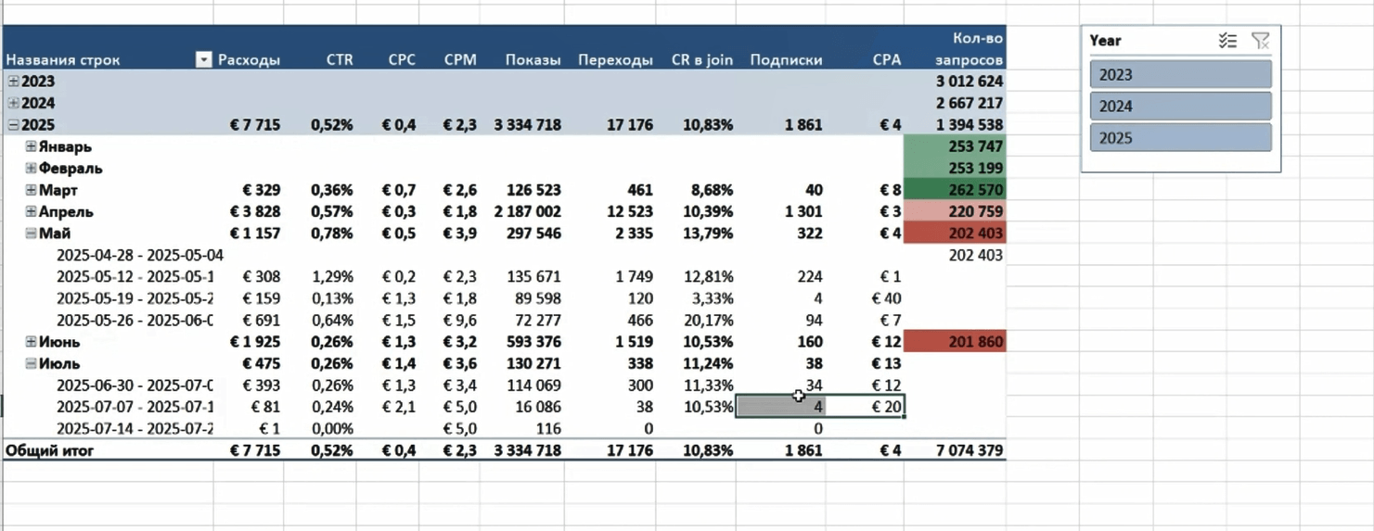1374x531 pixels.
Task: Expand the Март month row
Action: pyautogui.click(x=32, y=190)
